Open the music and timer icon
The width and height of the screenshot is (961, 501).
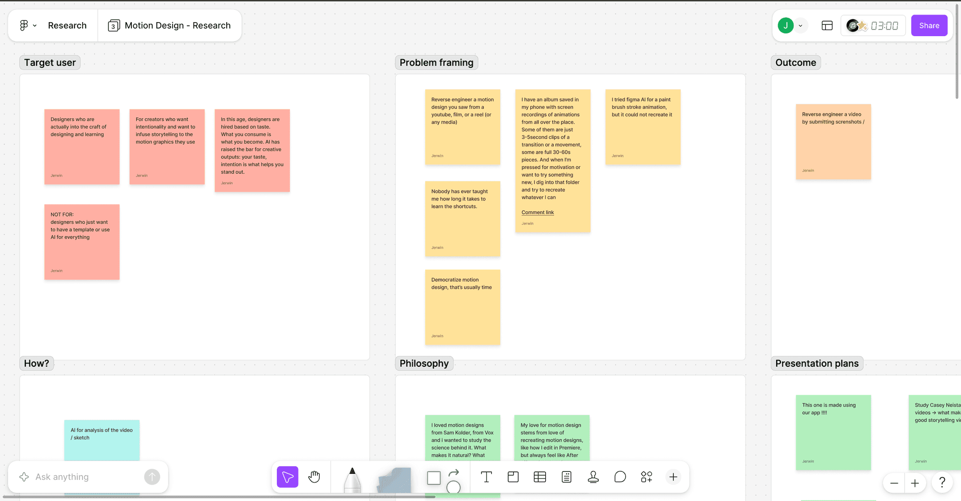pyautogui.click(x=856, y=25)
